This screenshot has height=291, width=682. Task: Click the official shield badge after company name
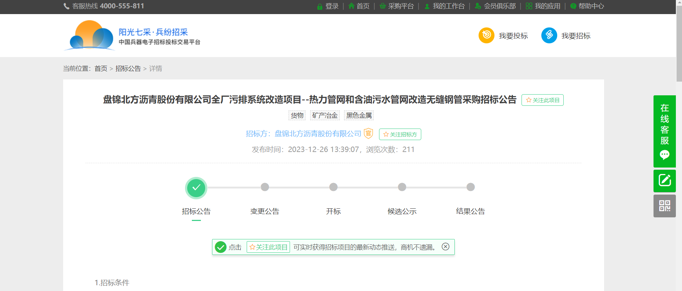tap(368, 134)
